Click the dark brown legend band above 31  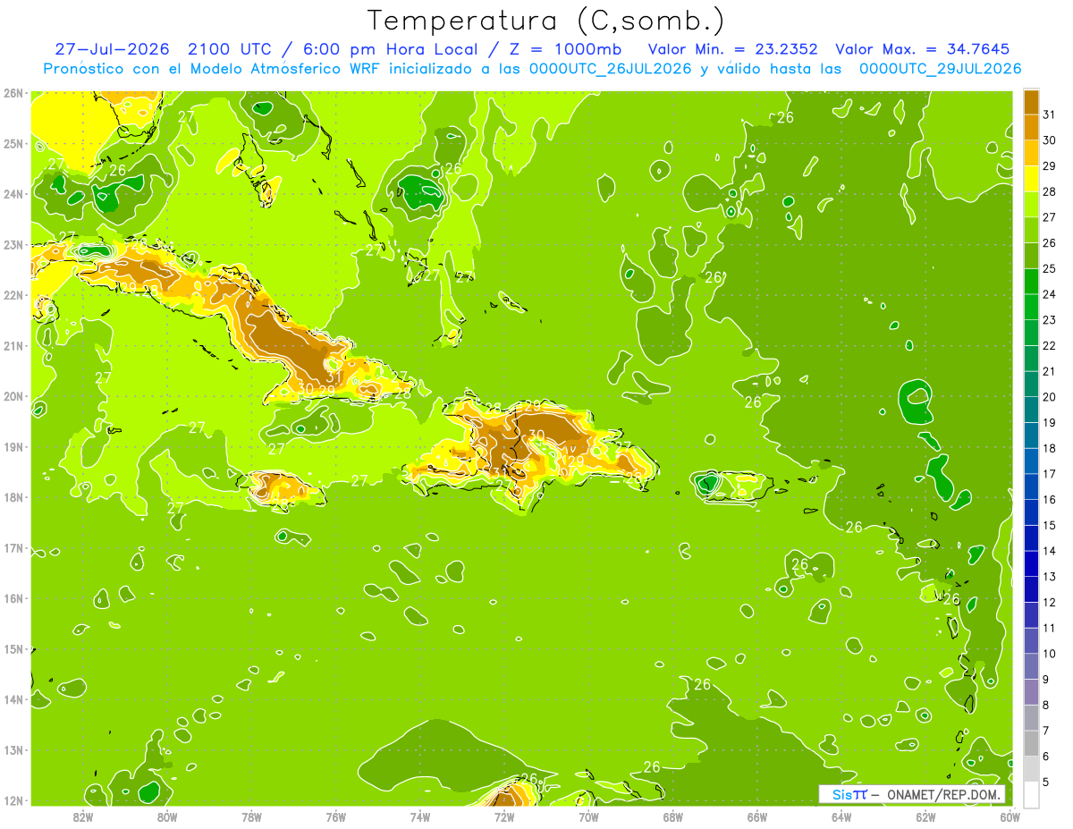(1031, 102)
